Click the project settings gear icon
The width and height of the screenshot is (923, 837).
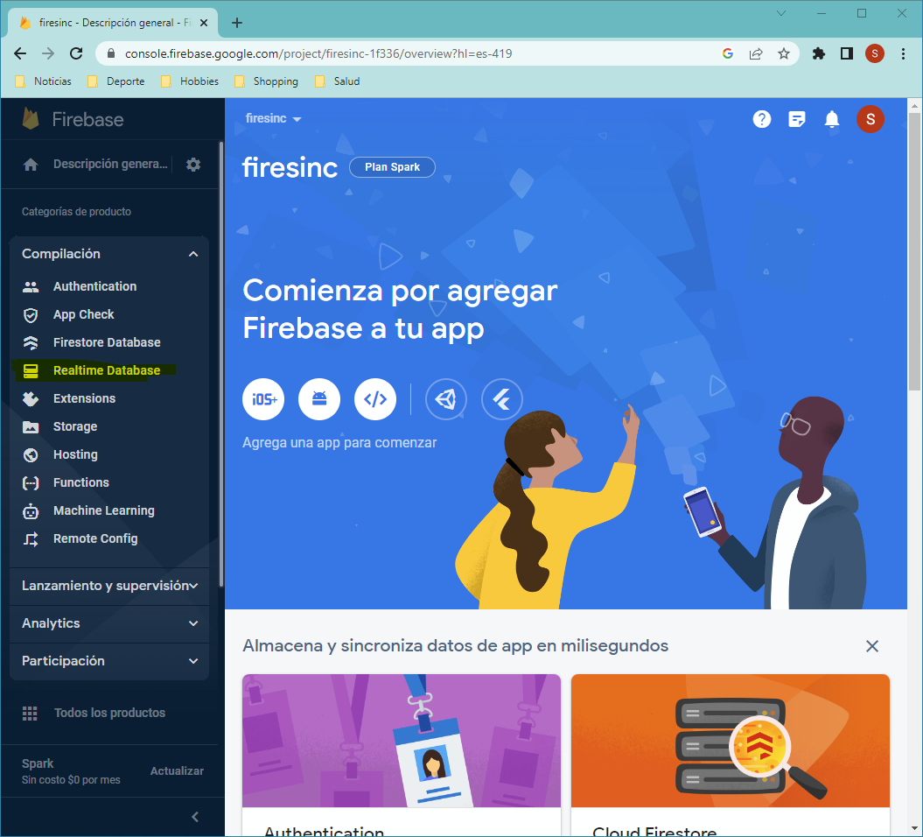pos(193,165)
